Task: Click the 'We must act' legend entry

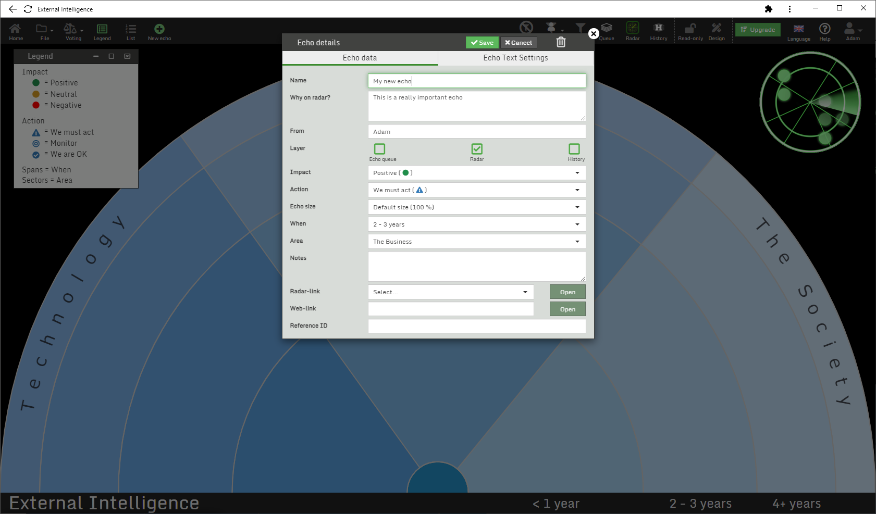Action: click(x=63, y=132)
